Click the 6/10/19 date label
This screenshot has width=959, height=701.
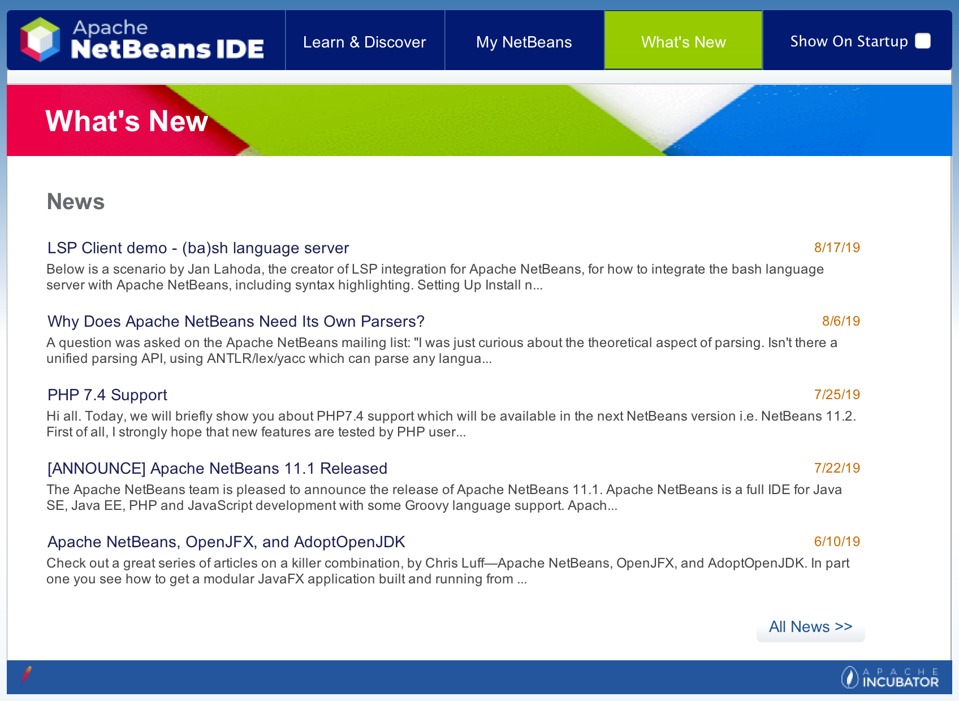coord(836,542)
